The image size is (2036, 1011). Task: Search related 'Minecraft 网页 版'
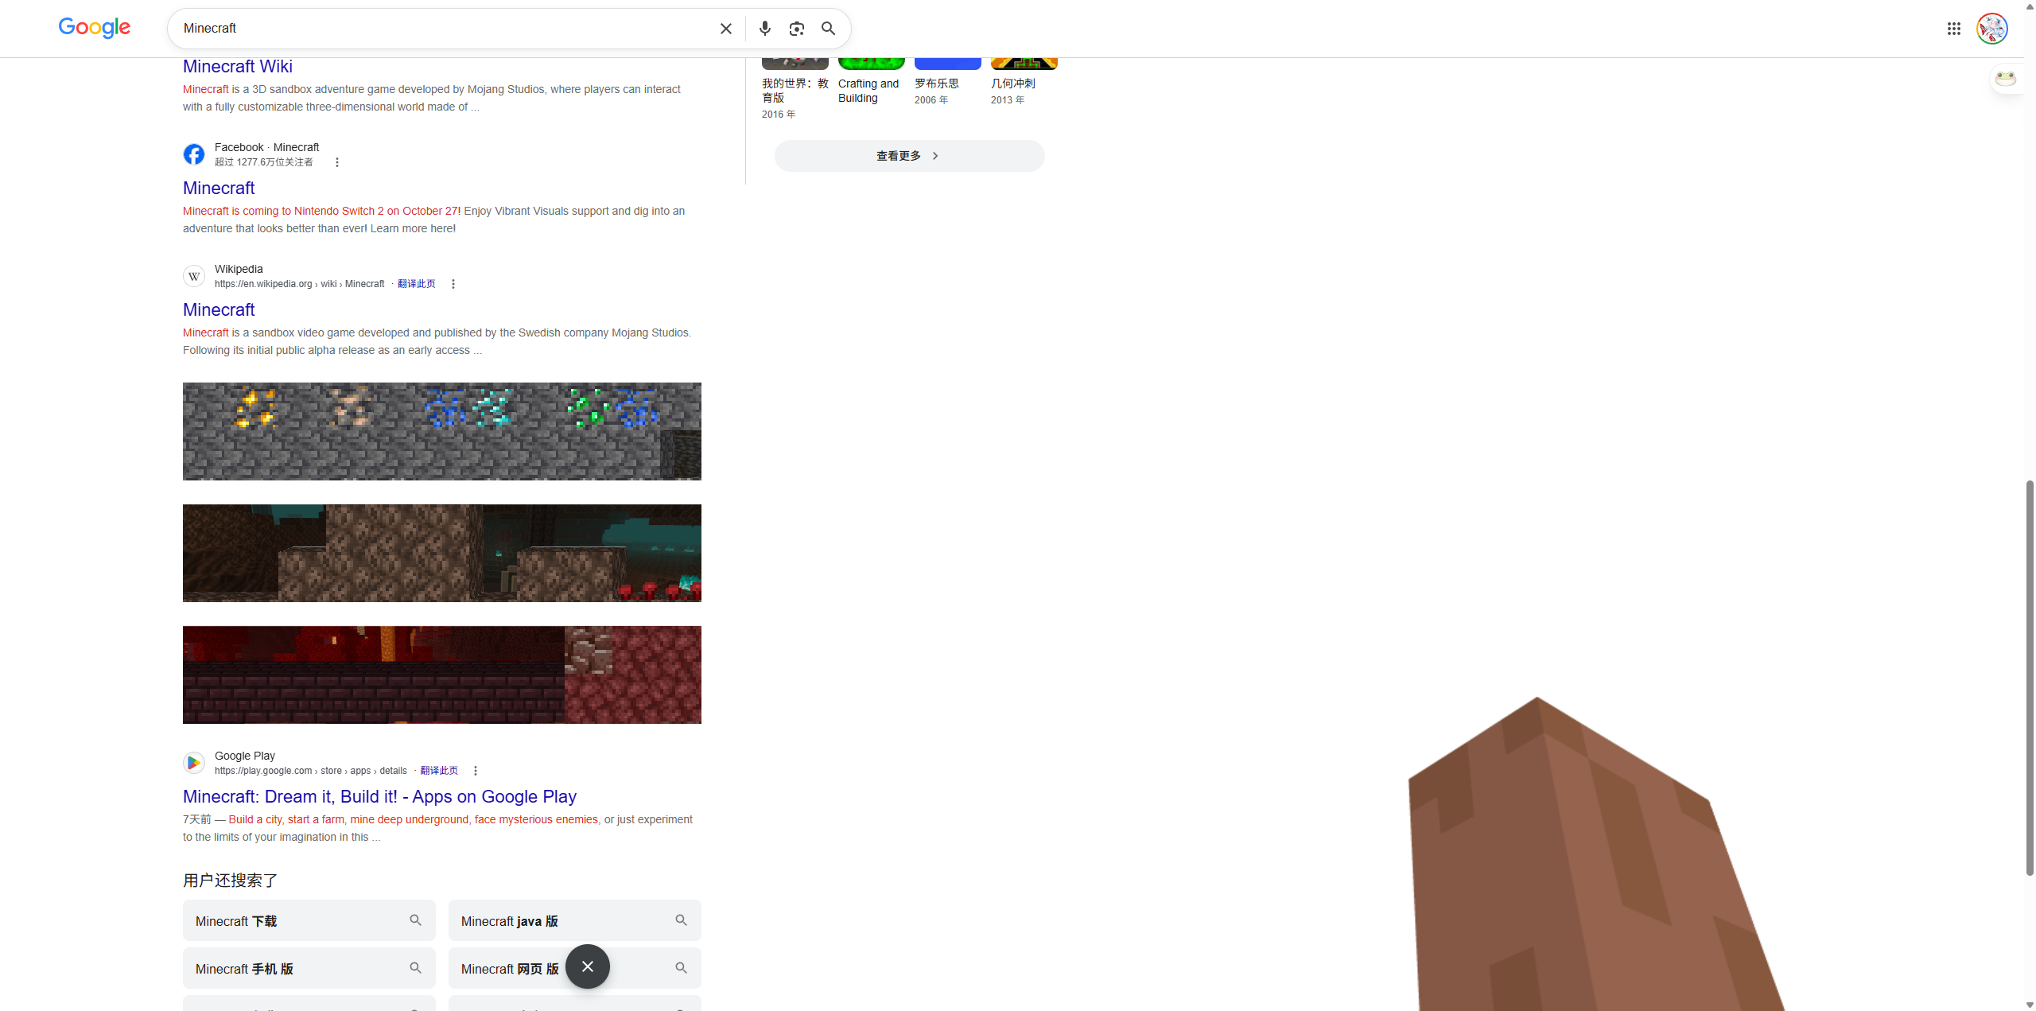click(x=575, y=968)
